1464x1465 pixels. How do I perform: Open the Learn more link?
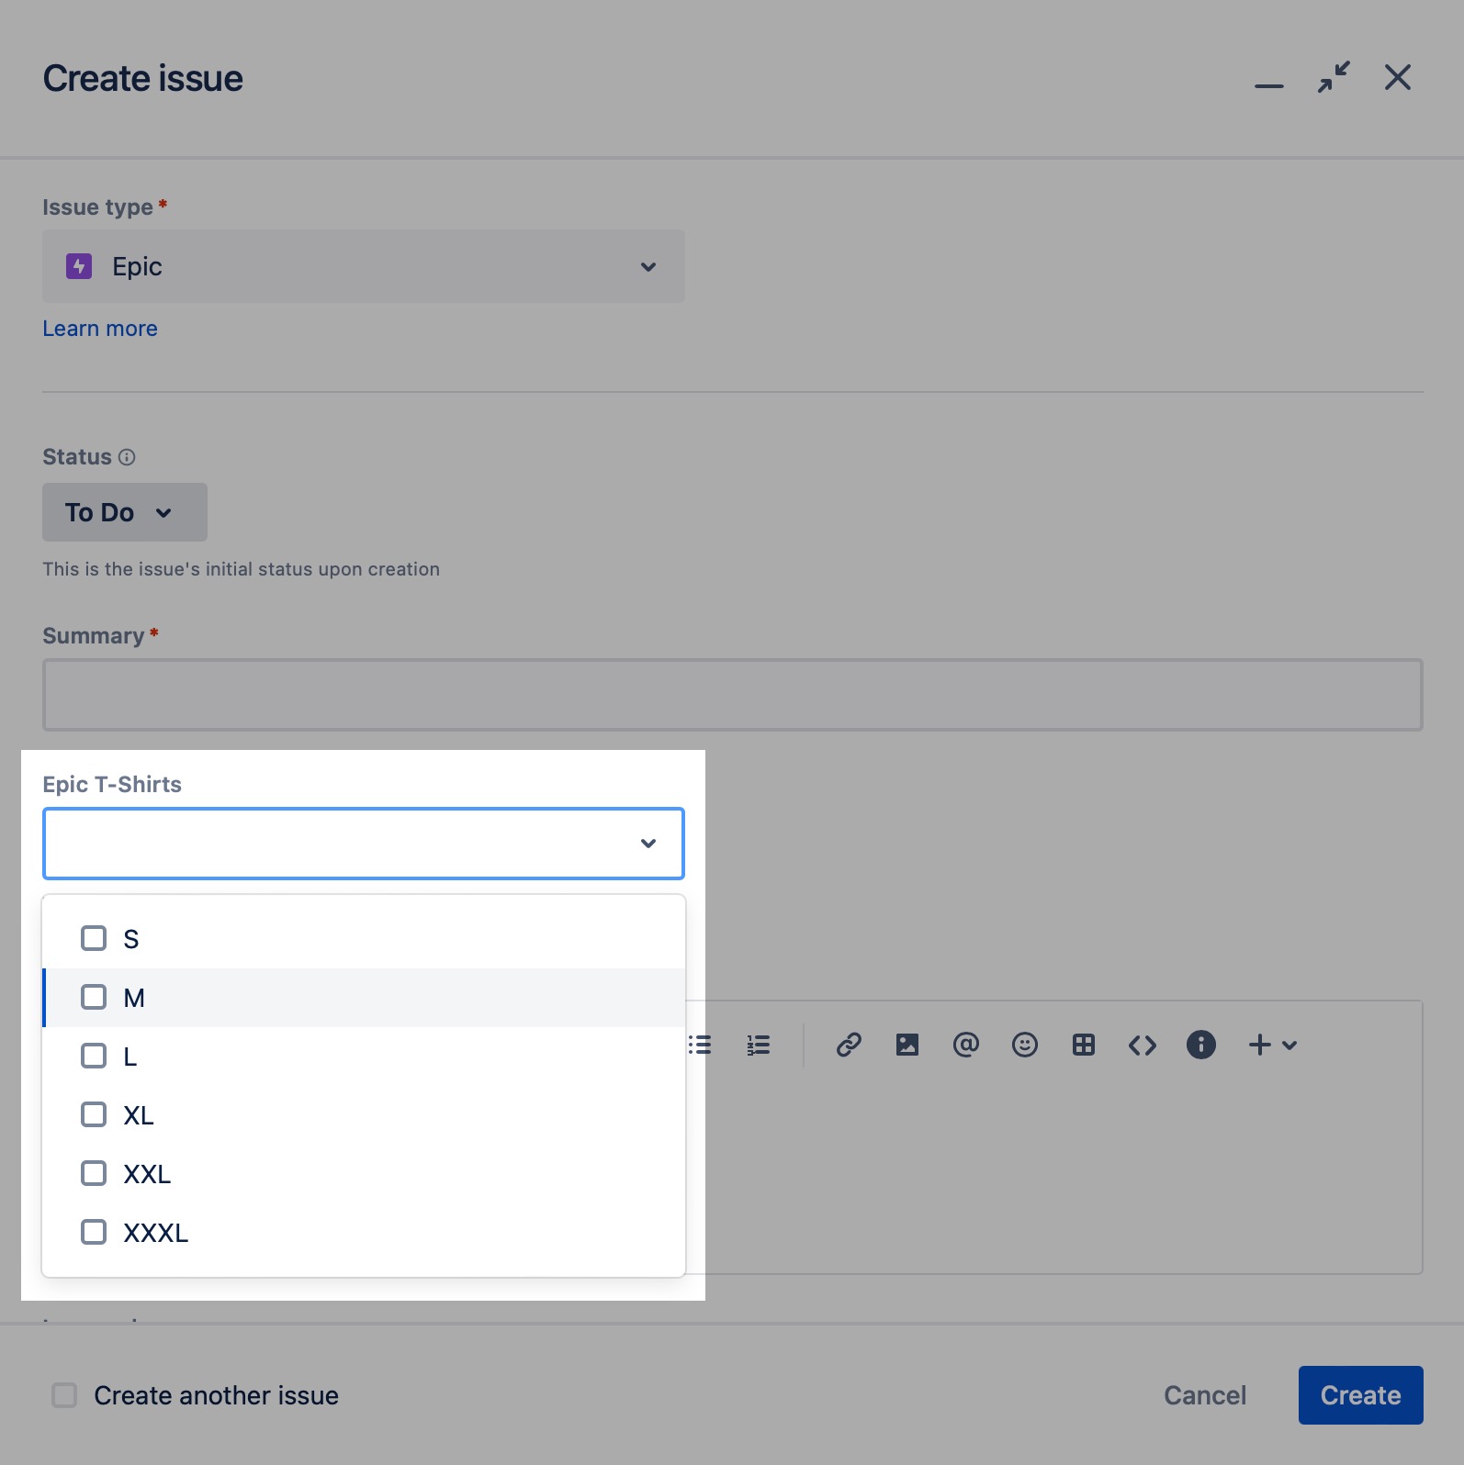tap(100, 329)
